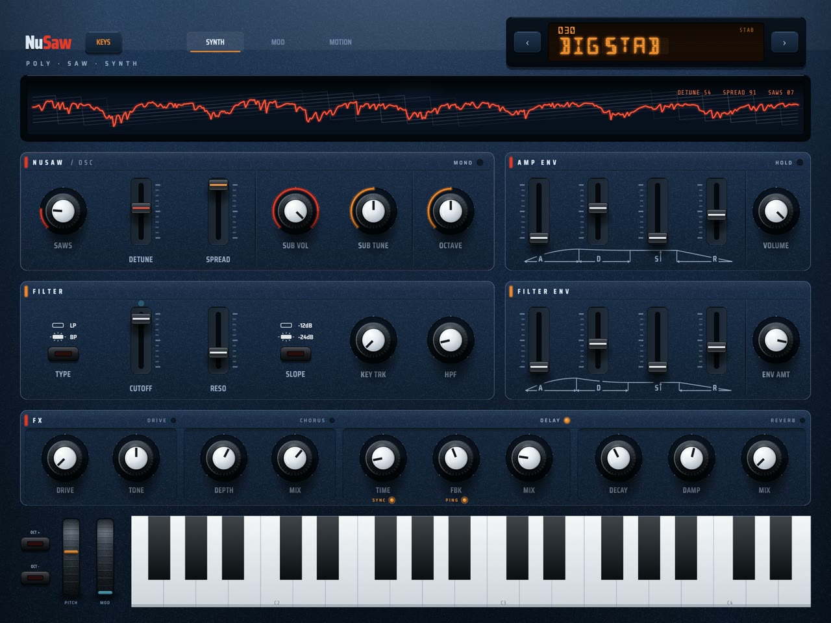Click the SAWS knob
Viewport: 831px width, 623px height.
(63, 211)
